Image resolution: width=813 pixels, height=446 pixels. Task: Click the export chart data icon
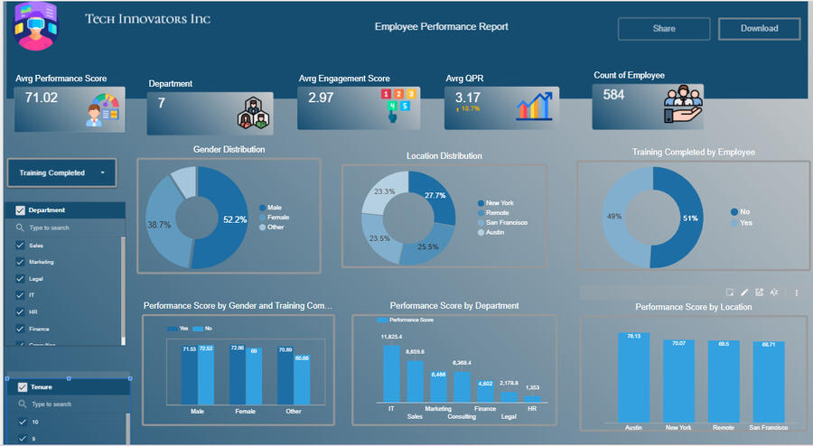[x=760, y=293]
